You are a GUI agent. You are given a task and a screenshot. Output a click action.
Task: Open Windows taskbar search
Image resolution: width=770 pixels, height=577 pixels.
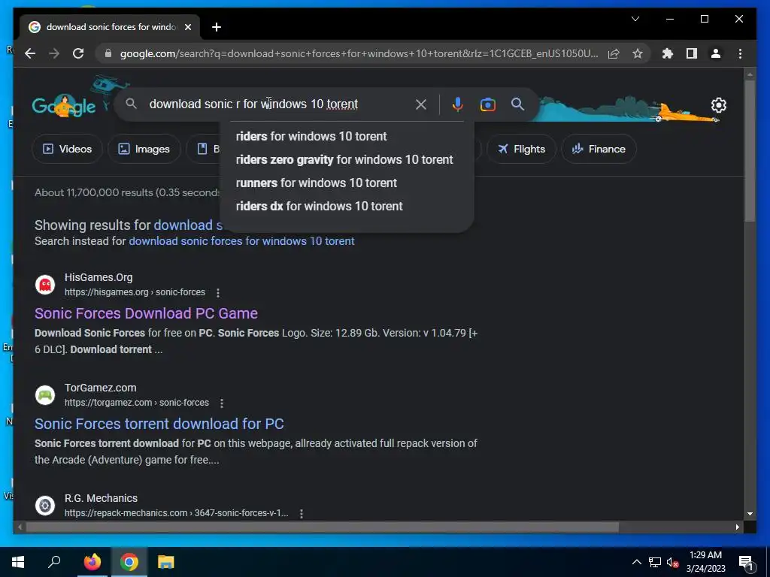click(54, 562)
